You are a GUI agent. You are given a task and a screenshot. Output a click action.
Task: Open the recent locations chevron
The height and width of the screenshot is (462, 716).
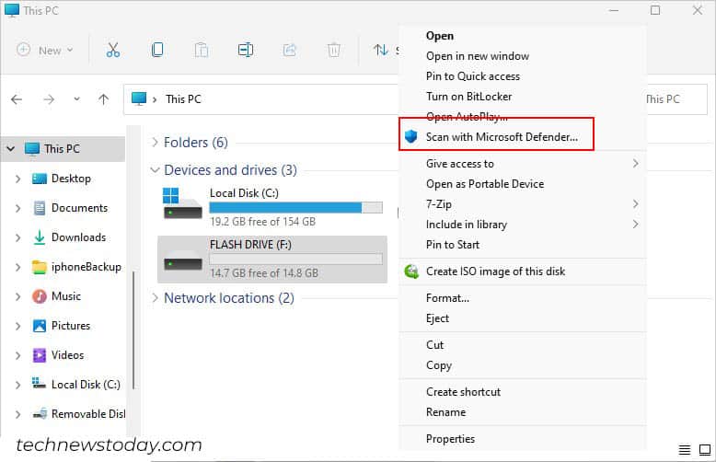pos(76,99)
